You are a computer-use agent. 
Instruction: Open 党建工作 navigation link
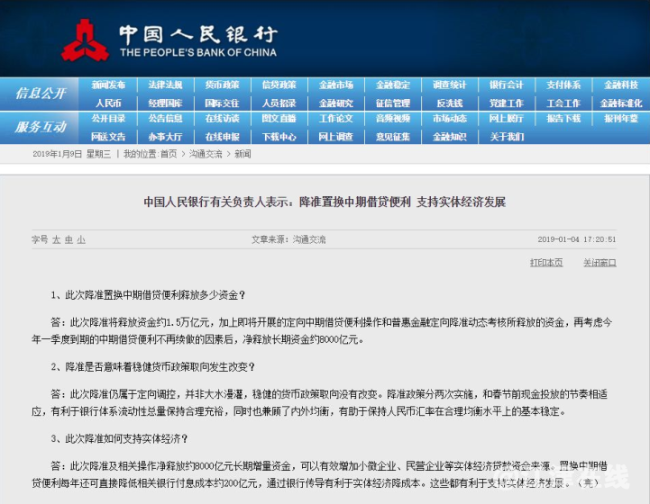507,103
